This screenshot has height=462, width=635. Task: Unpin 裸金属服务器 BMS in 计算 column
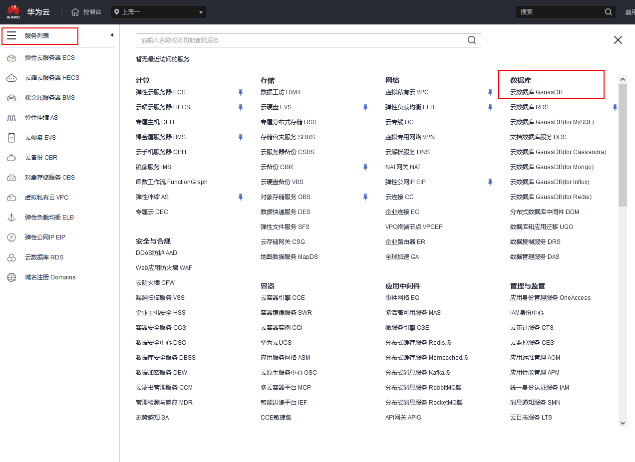click(x=241, y=137)
